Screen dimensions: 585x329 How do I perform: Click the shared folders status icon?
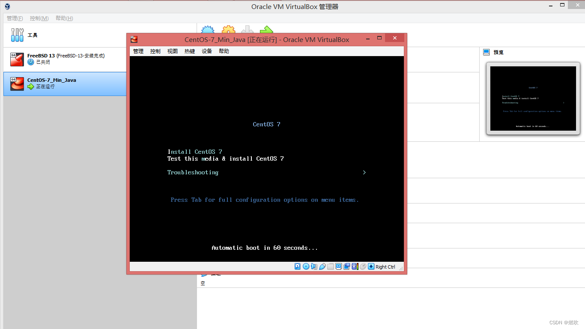330,266
